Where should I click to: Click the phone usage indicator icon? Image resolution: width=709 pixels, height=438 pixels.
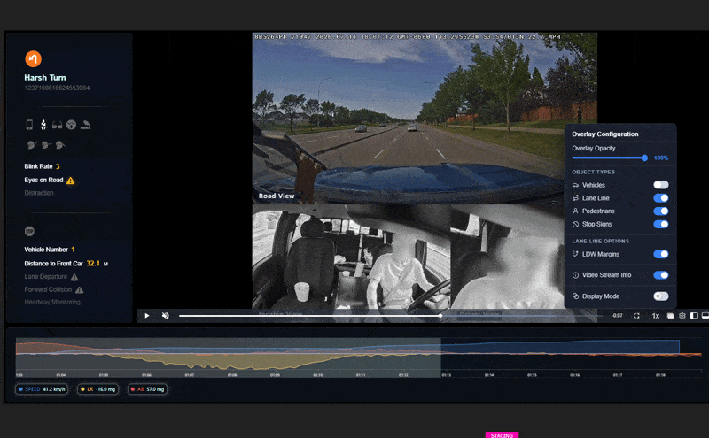pyautogui.click(x=29, y=125)
